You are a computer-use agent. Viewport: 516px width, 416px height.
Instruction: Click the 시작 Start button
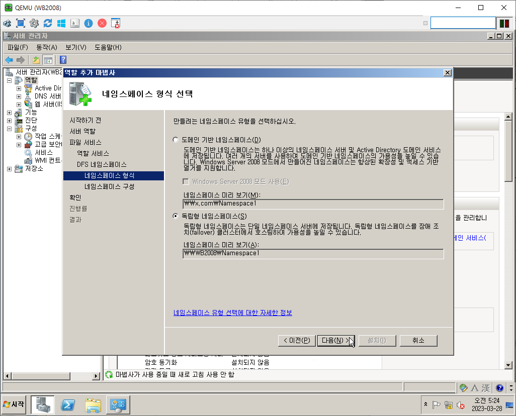click(x=14, y=404)
